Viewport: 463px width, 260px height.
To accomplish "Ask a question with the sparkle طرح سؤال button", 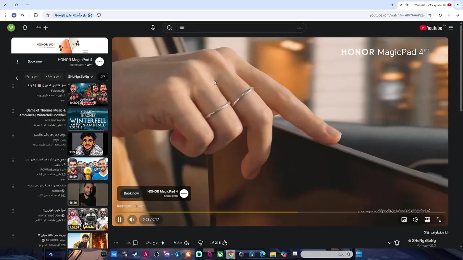I will point(156,243).
